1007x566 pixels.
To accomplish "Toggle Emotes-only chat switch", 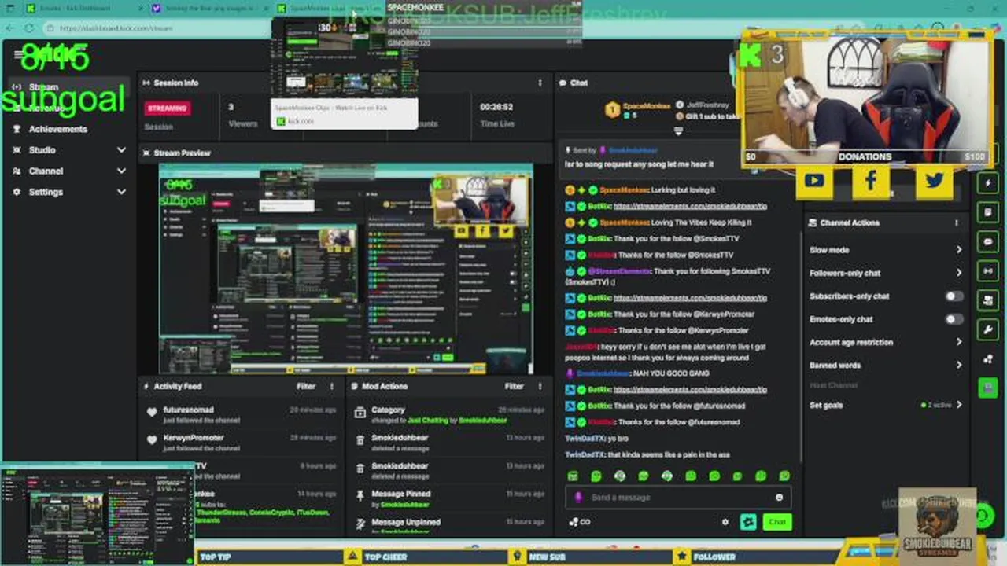I will click(x=954, y=319).
